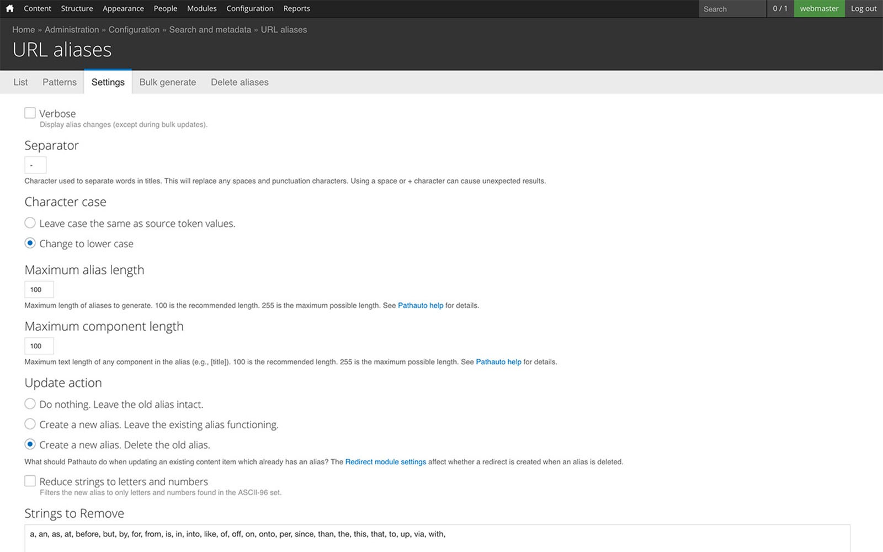
Task: Click the Home icon in admin toolbar
Action: (9, 8)
